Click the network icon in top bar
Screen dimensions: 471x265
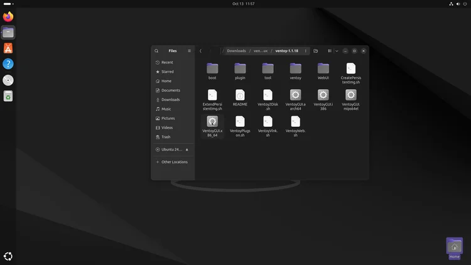(x=451, y=4)
